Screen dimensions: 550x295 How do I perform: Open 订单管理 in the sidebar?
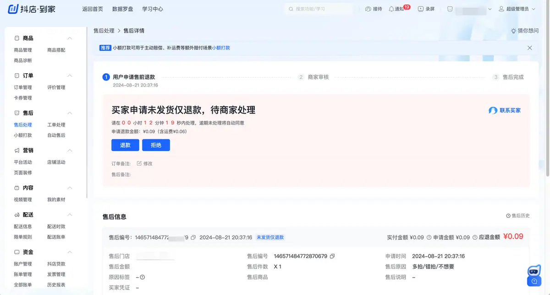[23, 87]
